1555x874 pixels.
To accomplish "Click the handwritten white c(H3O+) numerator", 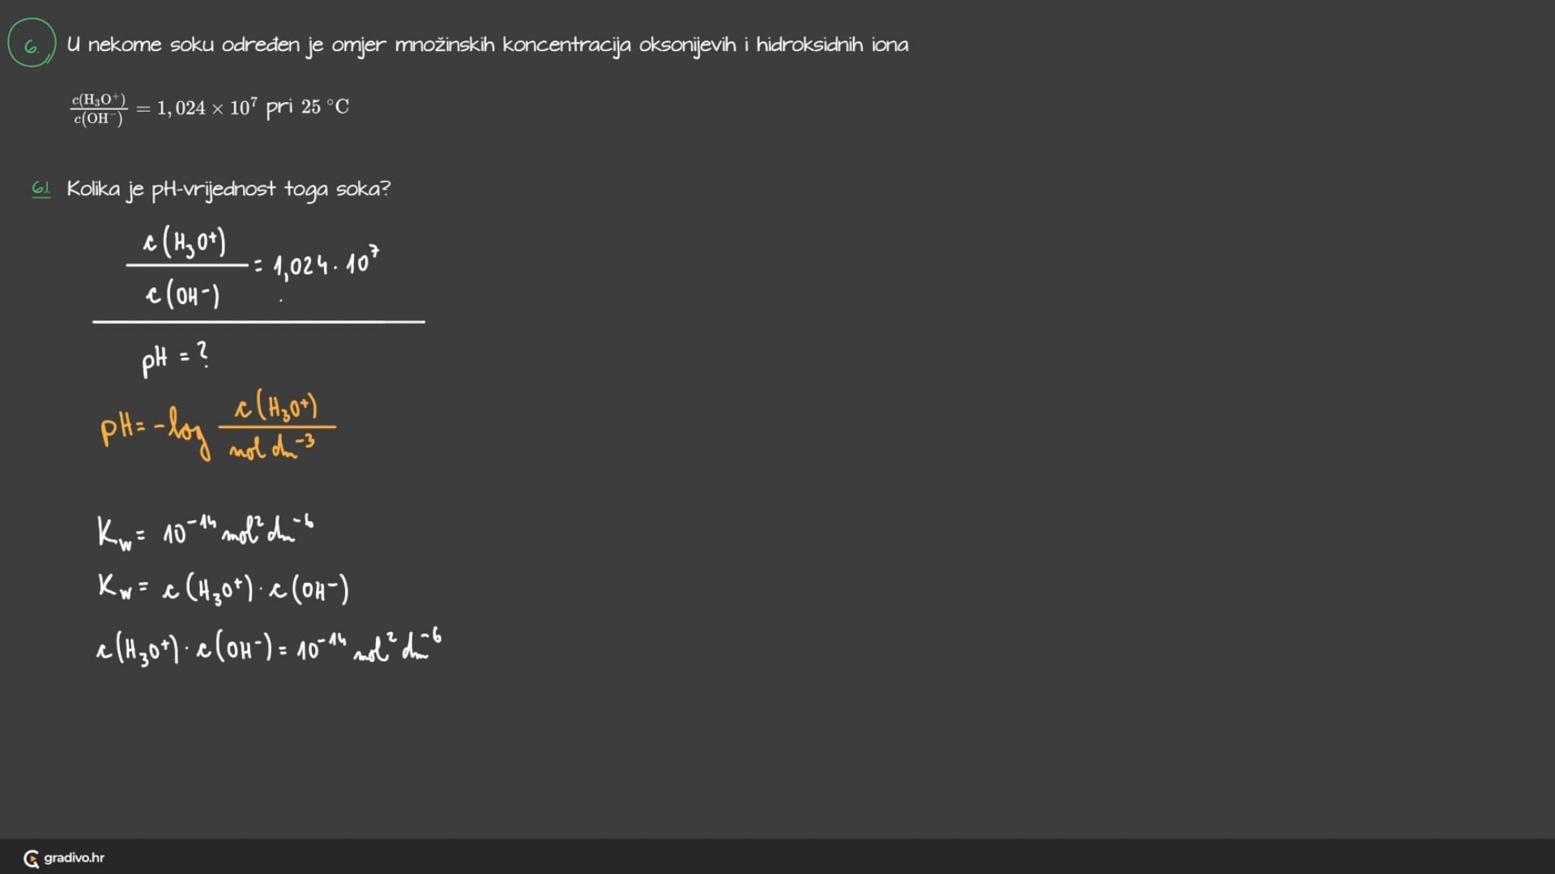I will [x=185, y=243].
